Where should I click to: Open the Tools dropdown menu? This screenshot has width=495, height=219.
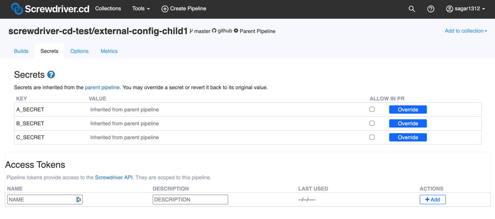click(141, 9)
